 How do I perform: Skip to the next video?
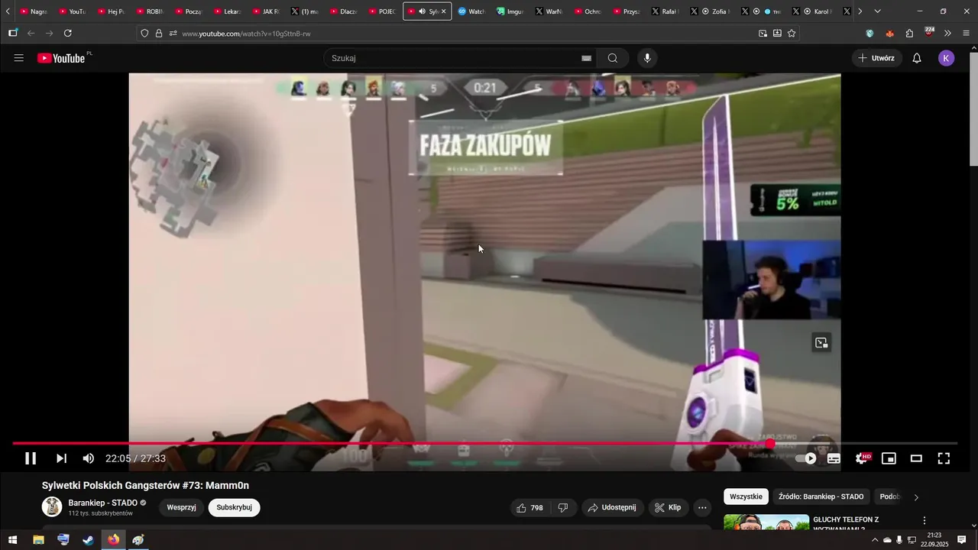(61, 458)
